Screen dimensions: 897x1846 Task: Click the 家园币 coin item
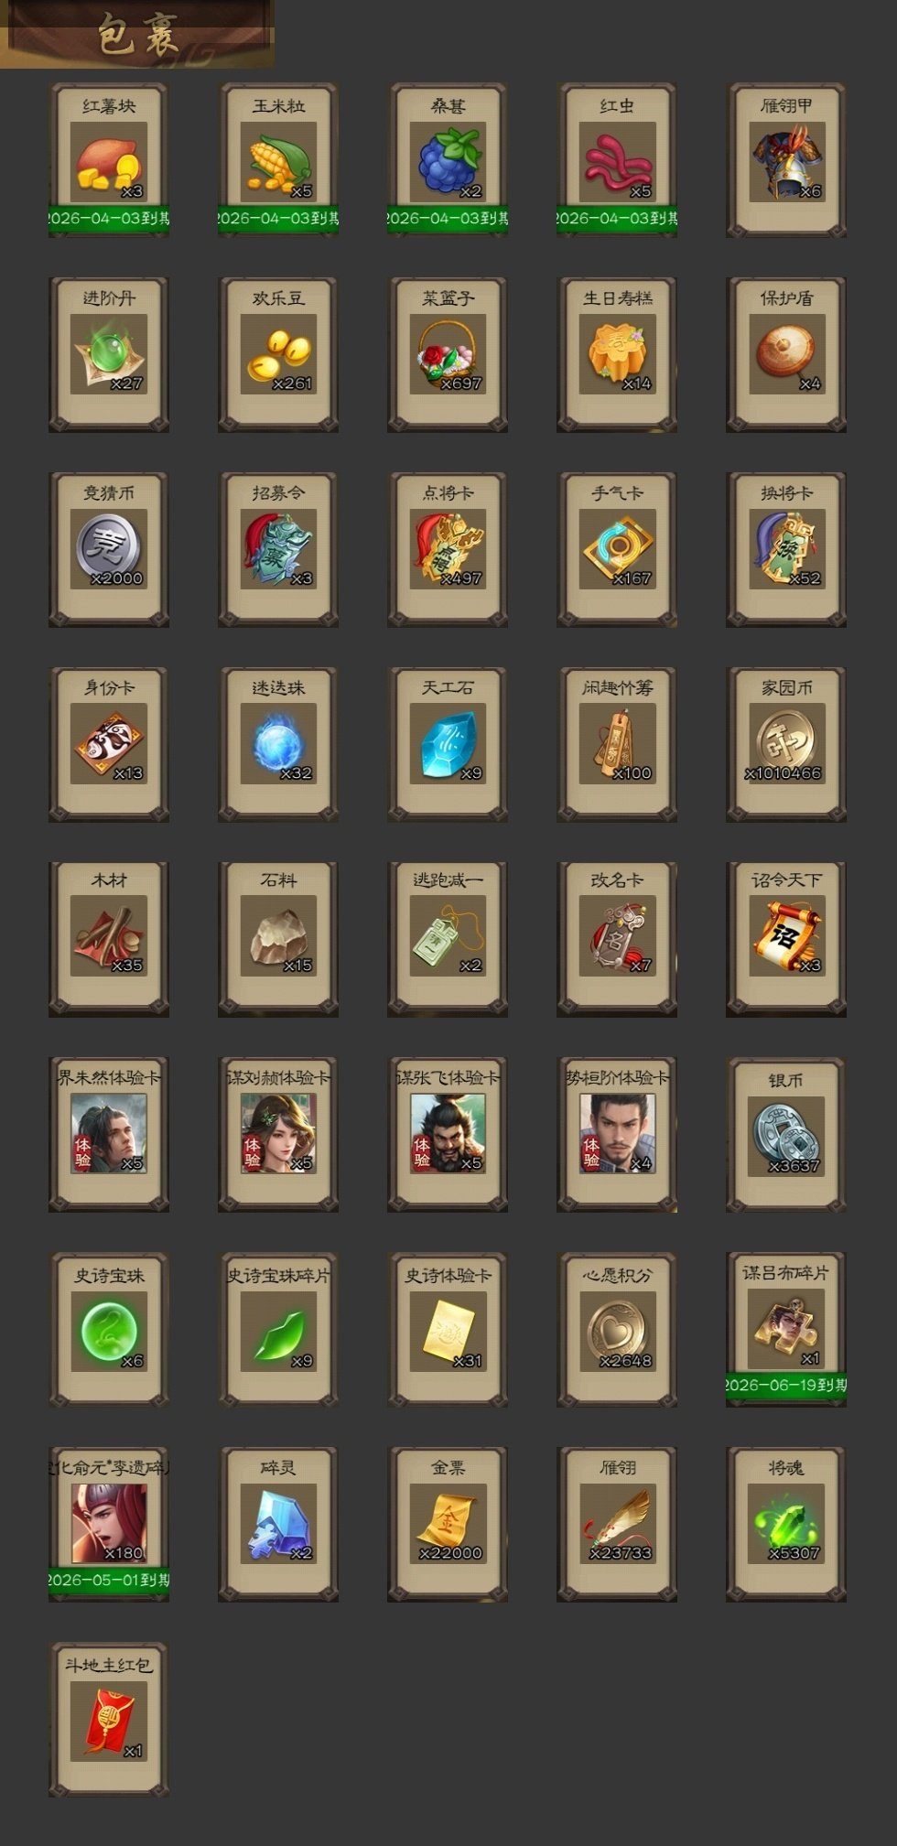(786, 744)
